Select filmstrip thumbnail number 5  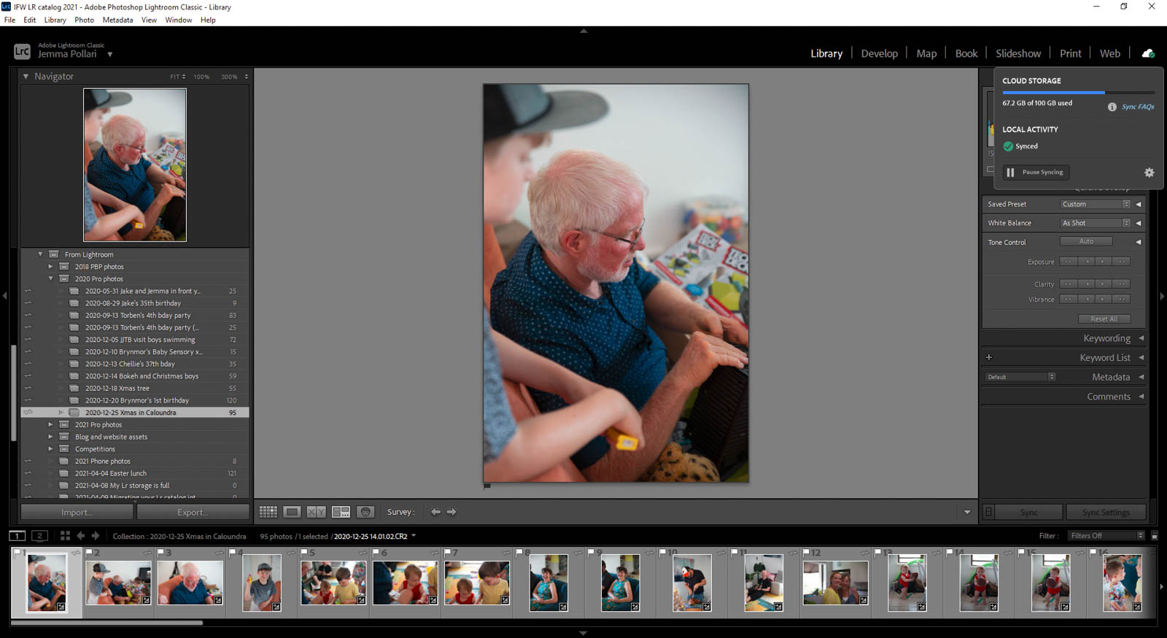[333, 583]
